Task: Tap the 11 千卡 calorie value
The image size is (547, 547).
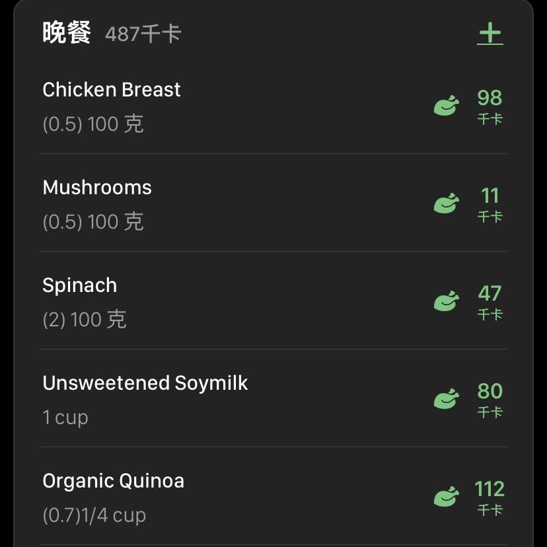Action: [x=490, y=203]
